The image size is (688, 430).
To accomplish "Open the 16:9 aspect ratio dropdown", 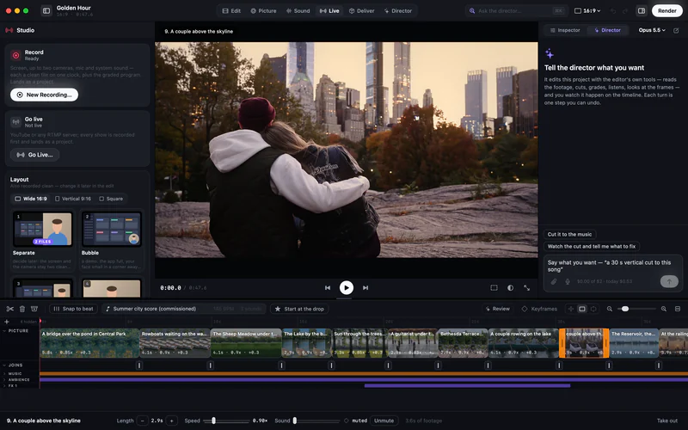I will 587,10.
